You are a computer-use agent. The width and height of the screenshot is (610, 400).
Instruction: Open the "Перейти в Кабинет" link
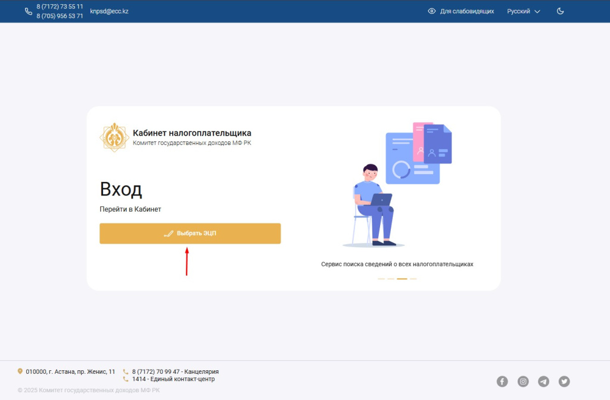(x=130, y=209)
